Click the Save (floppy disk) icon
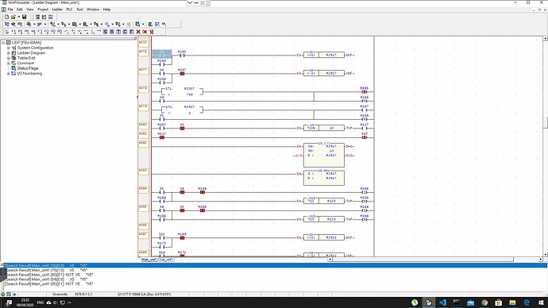The width and height of the screenshot is (548, 308). click(x=24, y=17)
